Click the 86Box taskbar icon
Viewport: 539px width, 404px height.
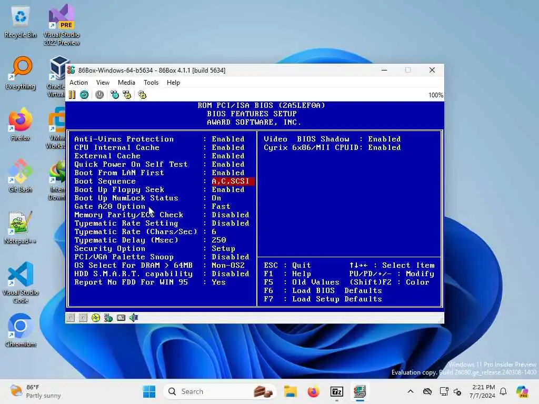[360, 391]
